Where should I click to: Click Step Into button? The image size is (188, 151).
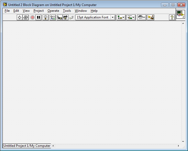[x=60, y=18]
